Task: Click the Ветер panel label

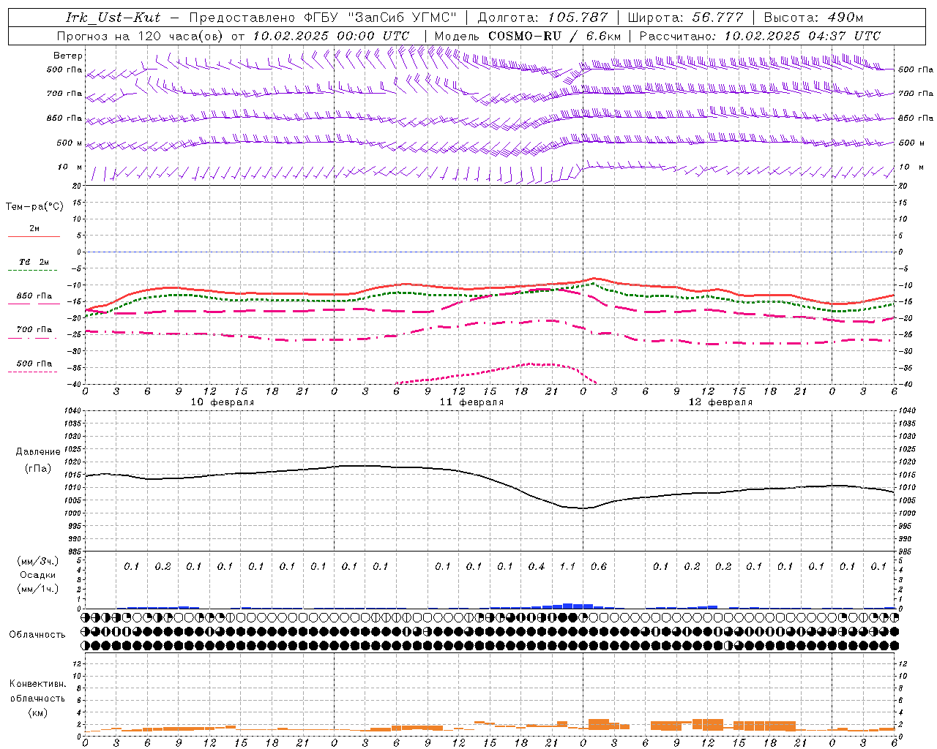Action: 68,56
